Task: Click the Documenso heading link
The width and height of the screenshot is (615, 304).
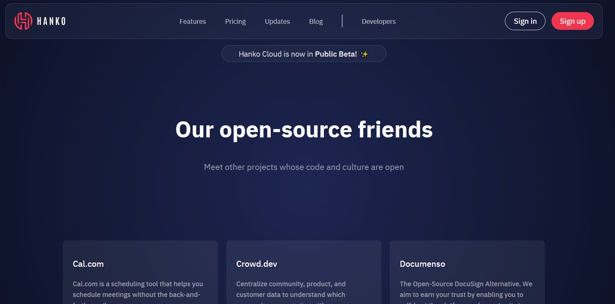Action: click(x=422, y=264)
